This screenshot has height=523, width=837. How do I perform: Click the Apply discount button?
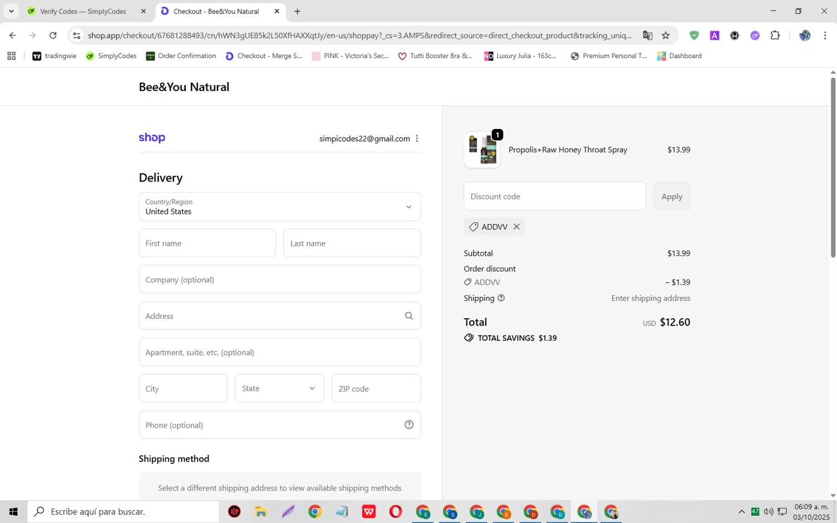click(x=672, y=196)
